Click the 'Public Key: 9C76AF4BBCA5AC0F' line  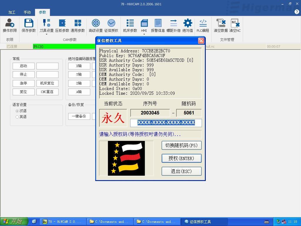[132, 56]
